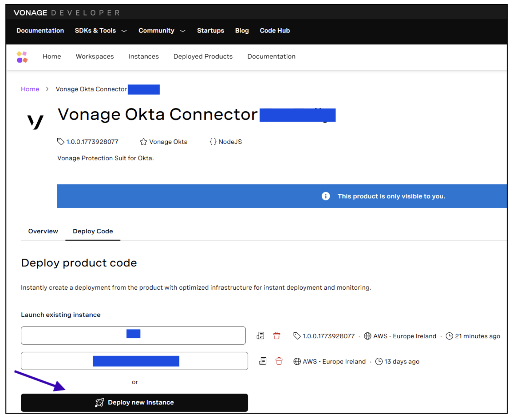510x417 pixels.
Task: Click the Vonage V product logo
Action: (x=35, y=122)
